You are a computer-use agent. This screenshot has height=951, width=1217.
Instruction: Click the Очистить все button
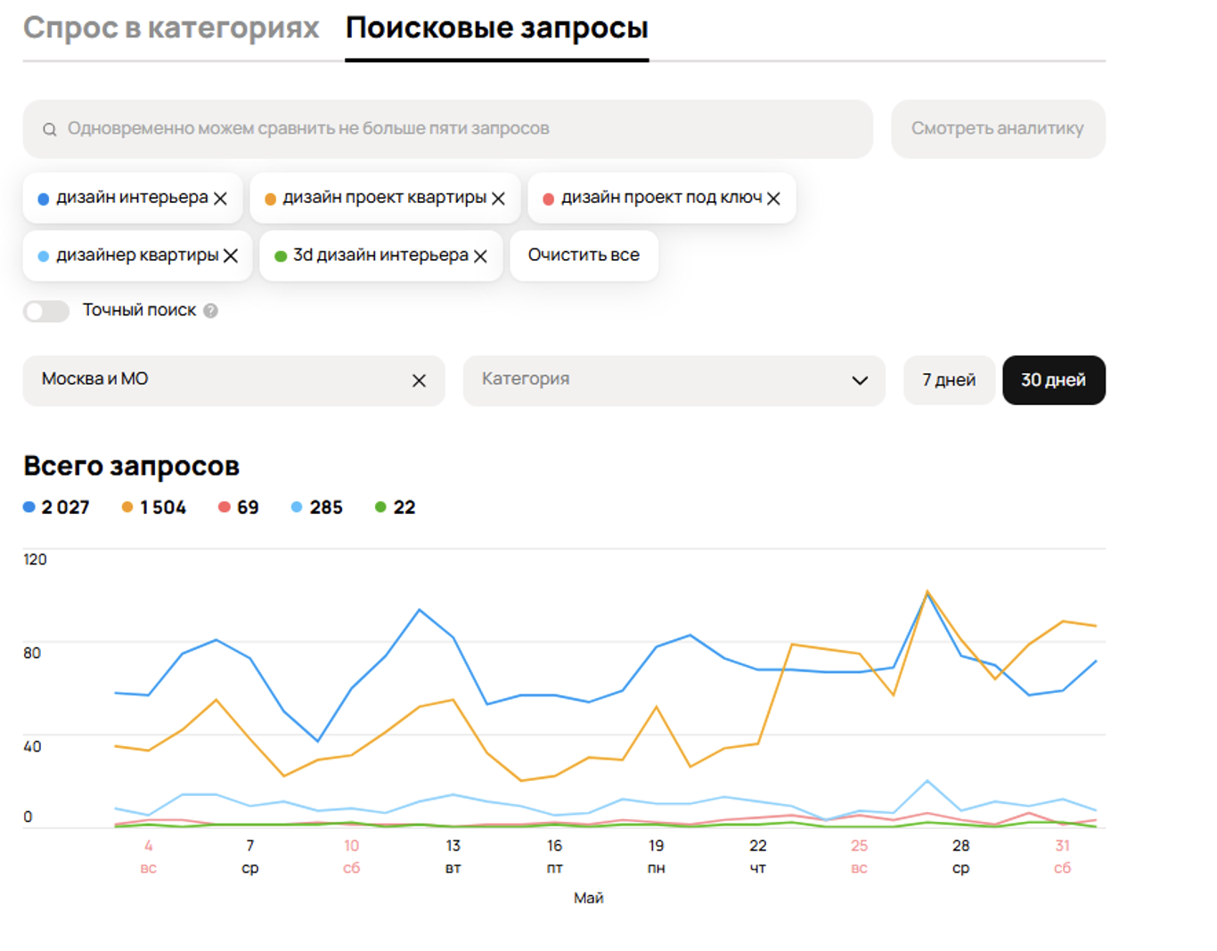584,256
